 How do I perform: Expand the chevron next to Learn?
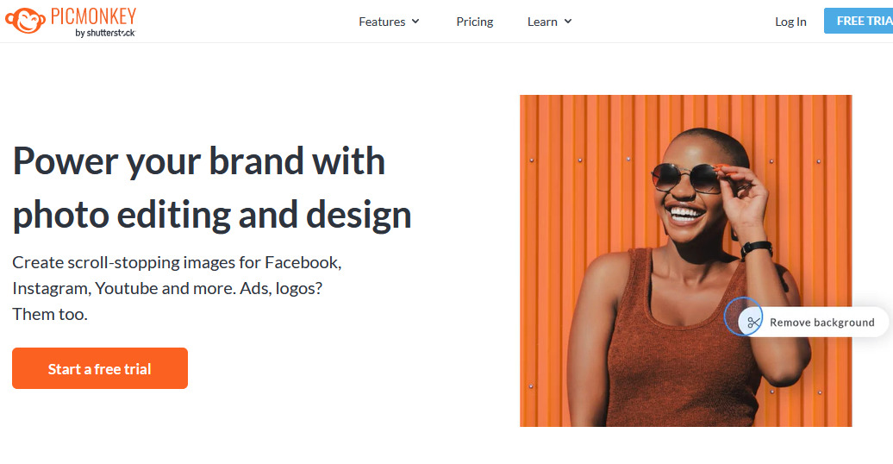pos(568,22)
